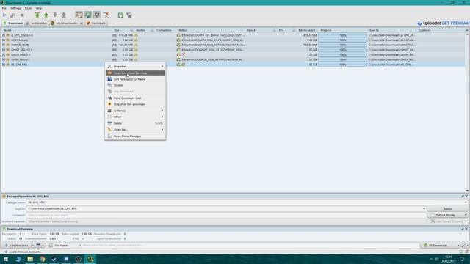Click Add New Links button

tap(16, 246)
